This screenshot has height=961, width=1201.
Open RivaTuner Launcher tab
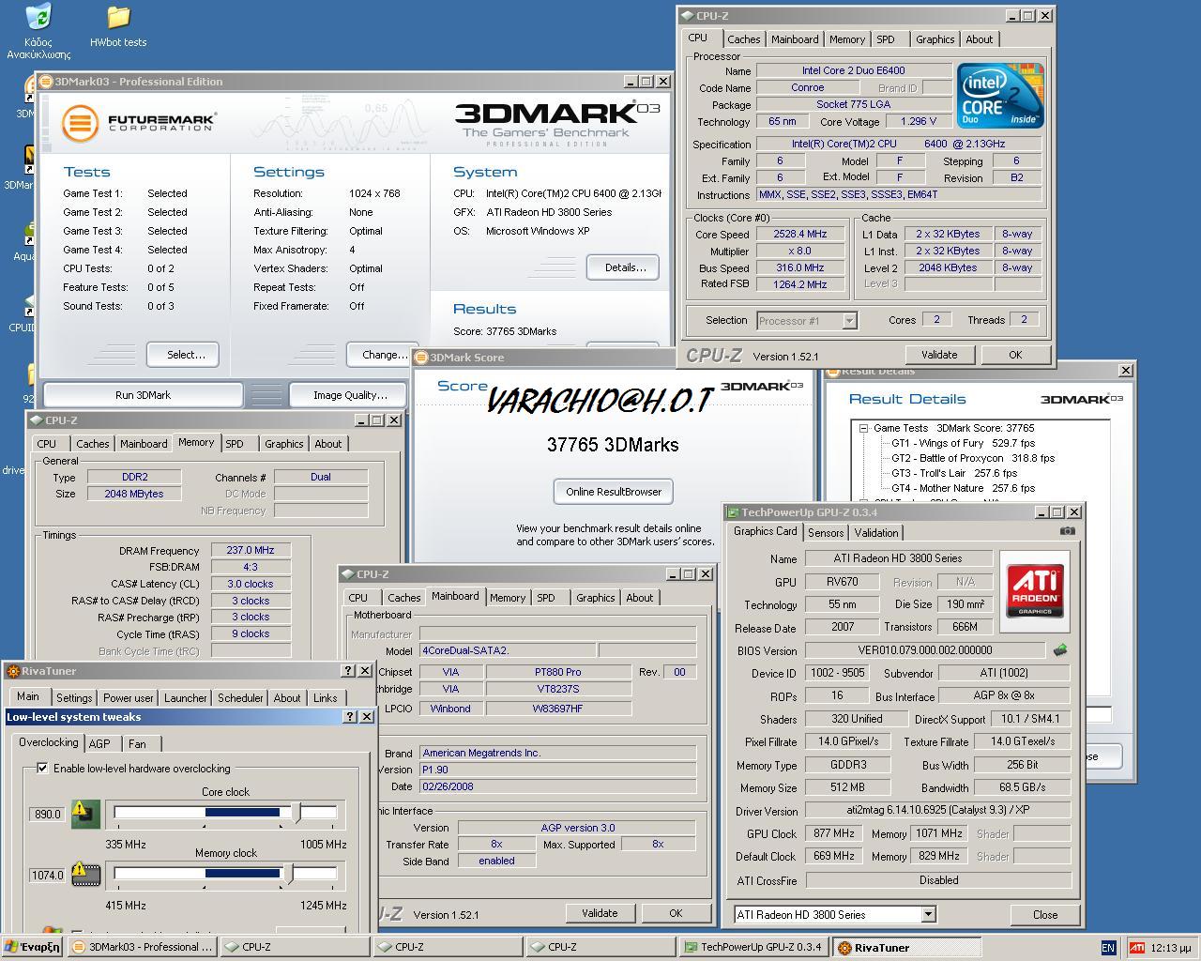click(x=186, y=698)
